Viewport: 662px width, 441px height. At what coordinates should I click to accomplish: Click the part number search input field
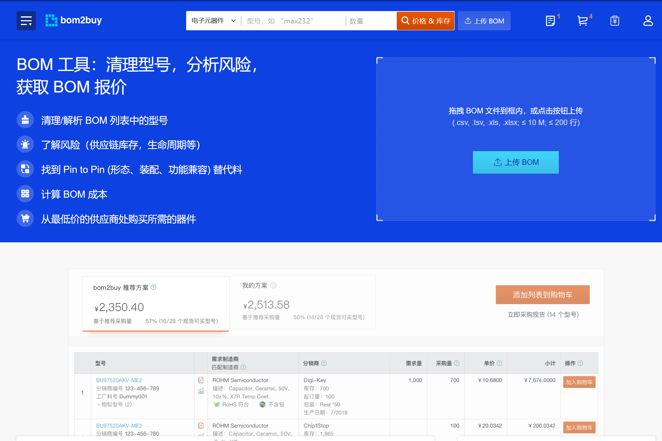pos(293,21)
